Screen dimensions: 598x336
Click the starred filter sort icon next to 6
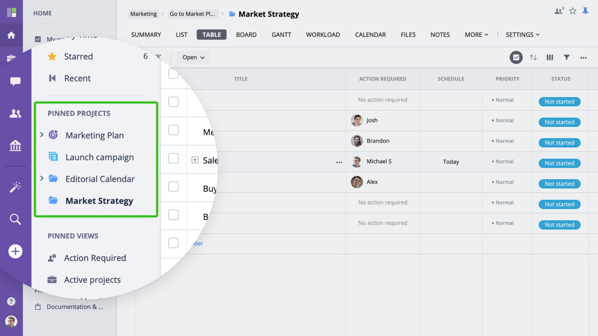click(x=158, y=57)
